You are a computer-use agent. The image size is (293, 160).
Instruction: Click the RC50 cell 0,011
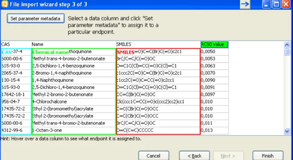tap(214, 123)
